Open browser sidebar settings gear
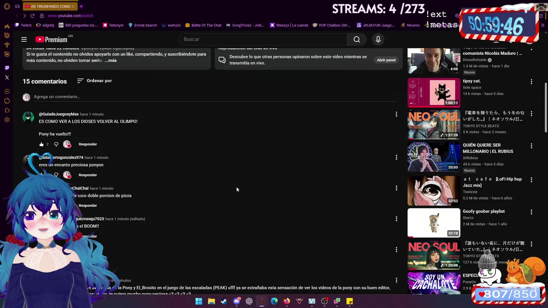The height and width of the screenshot is (308, 548). pos(7,120)
